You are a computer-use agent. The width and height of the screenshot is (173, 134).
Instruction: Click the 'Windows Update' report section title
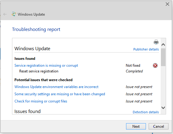coord(32,49)
